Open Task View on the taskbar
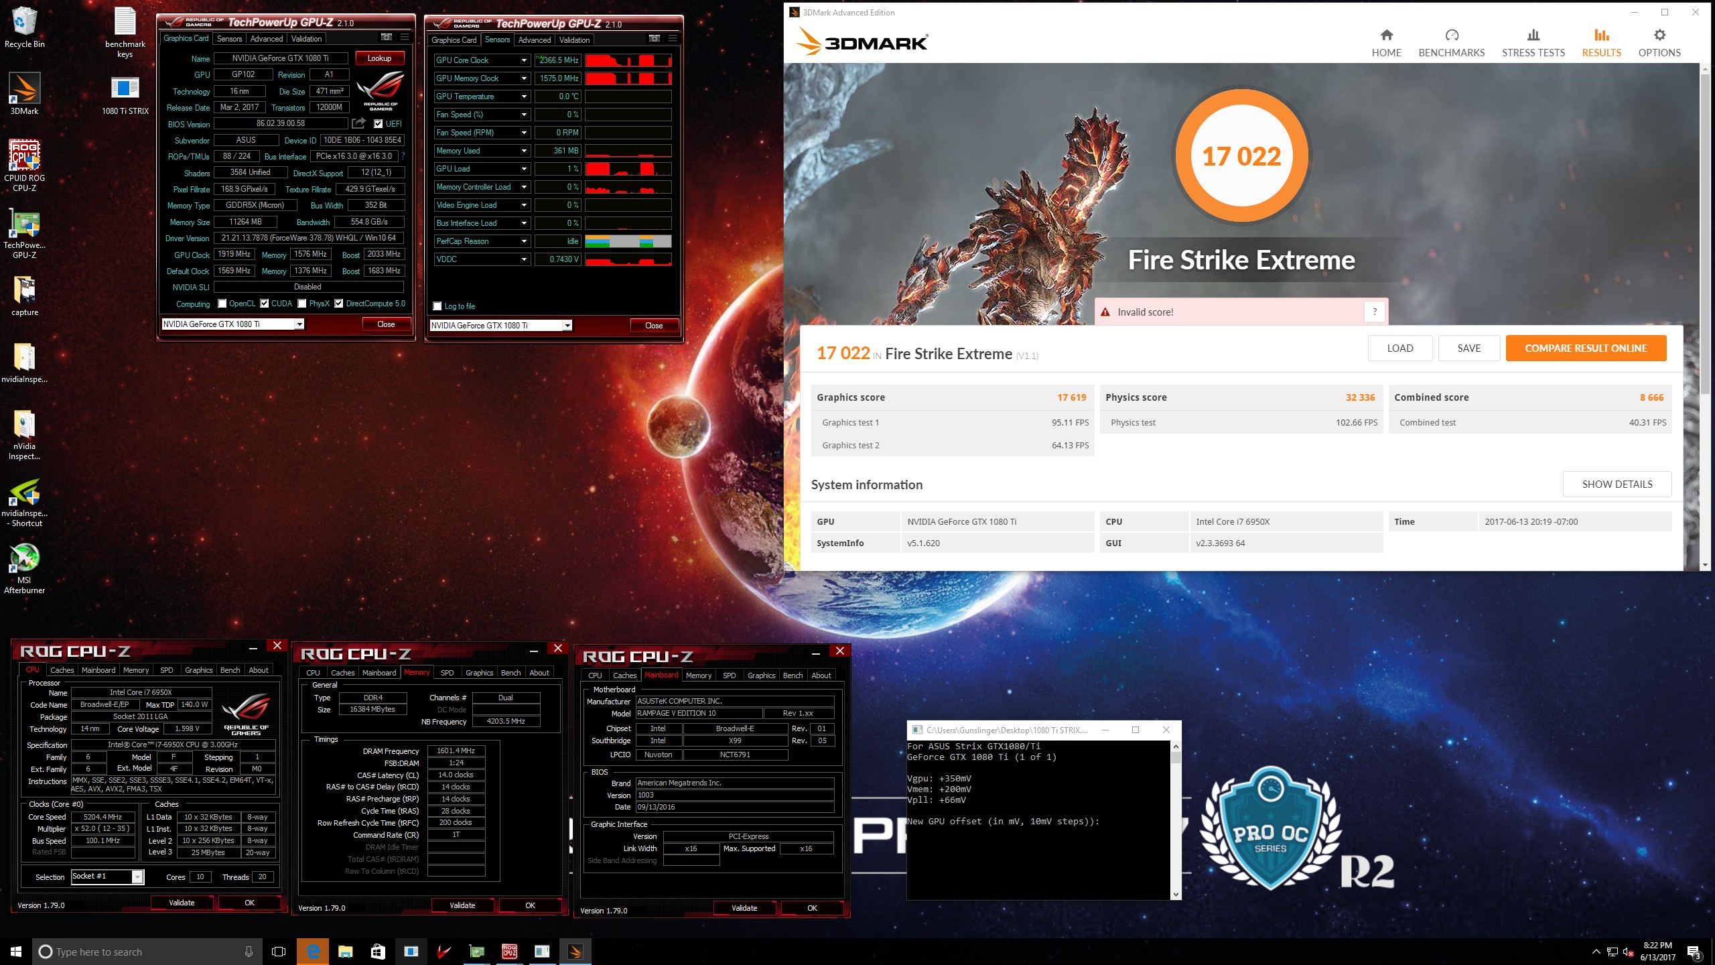This screenshot has height=965, width=1715. [279, 952]
